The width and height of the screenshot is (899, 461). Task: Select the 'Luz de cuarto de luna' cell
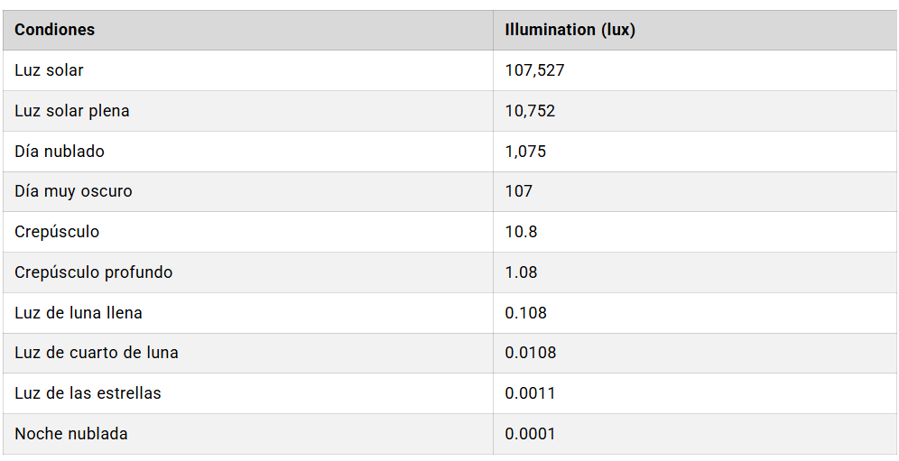(x=97, y=353)
